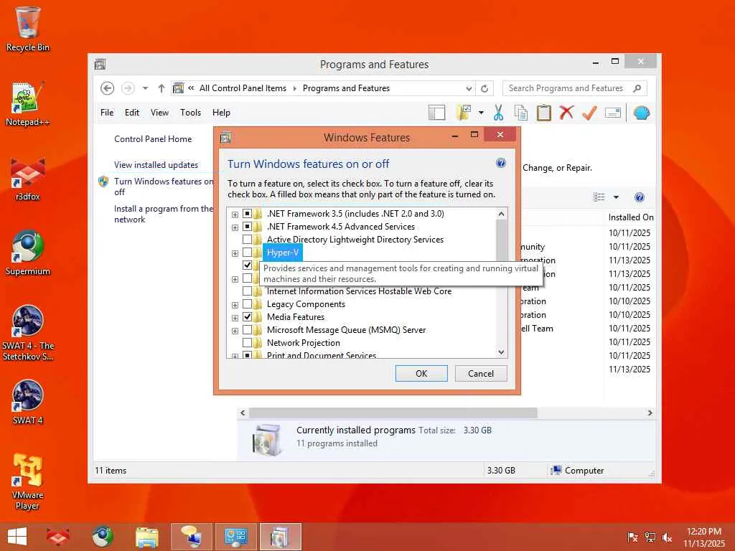Screen dimensions: 735x551
Task: Click the volume muted tray icon
Action: click(x=667, y=537)
